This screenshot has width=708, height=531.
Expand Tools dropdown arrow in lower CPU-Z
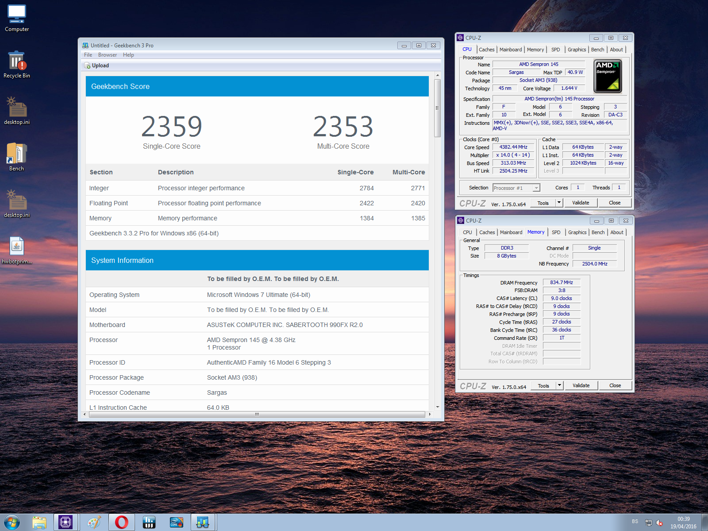click(559, 385)
